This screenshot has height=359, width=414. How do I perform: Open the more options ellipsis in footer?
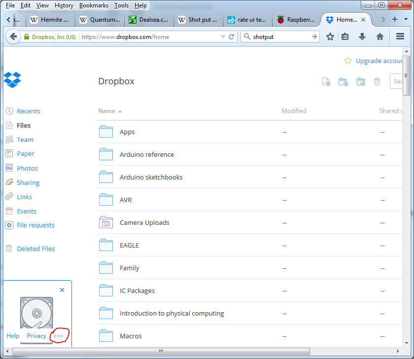pos(59,336)
